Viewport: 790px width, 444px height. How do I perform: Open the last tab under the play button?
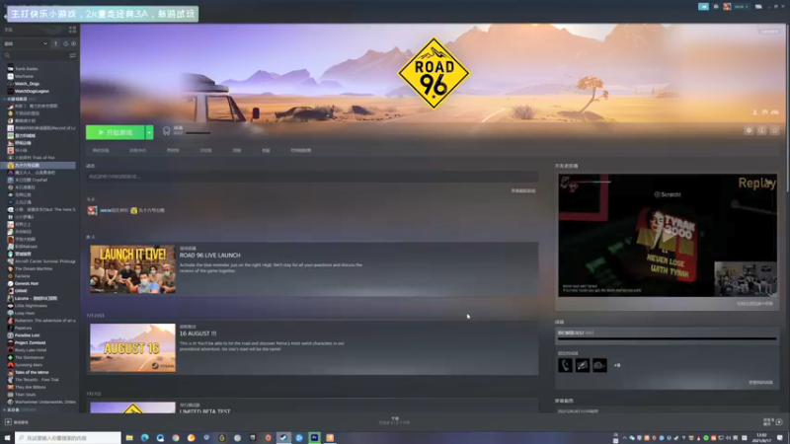(301, 151)
